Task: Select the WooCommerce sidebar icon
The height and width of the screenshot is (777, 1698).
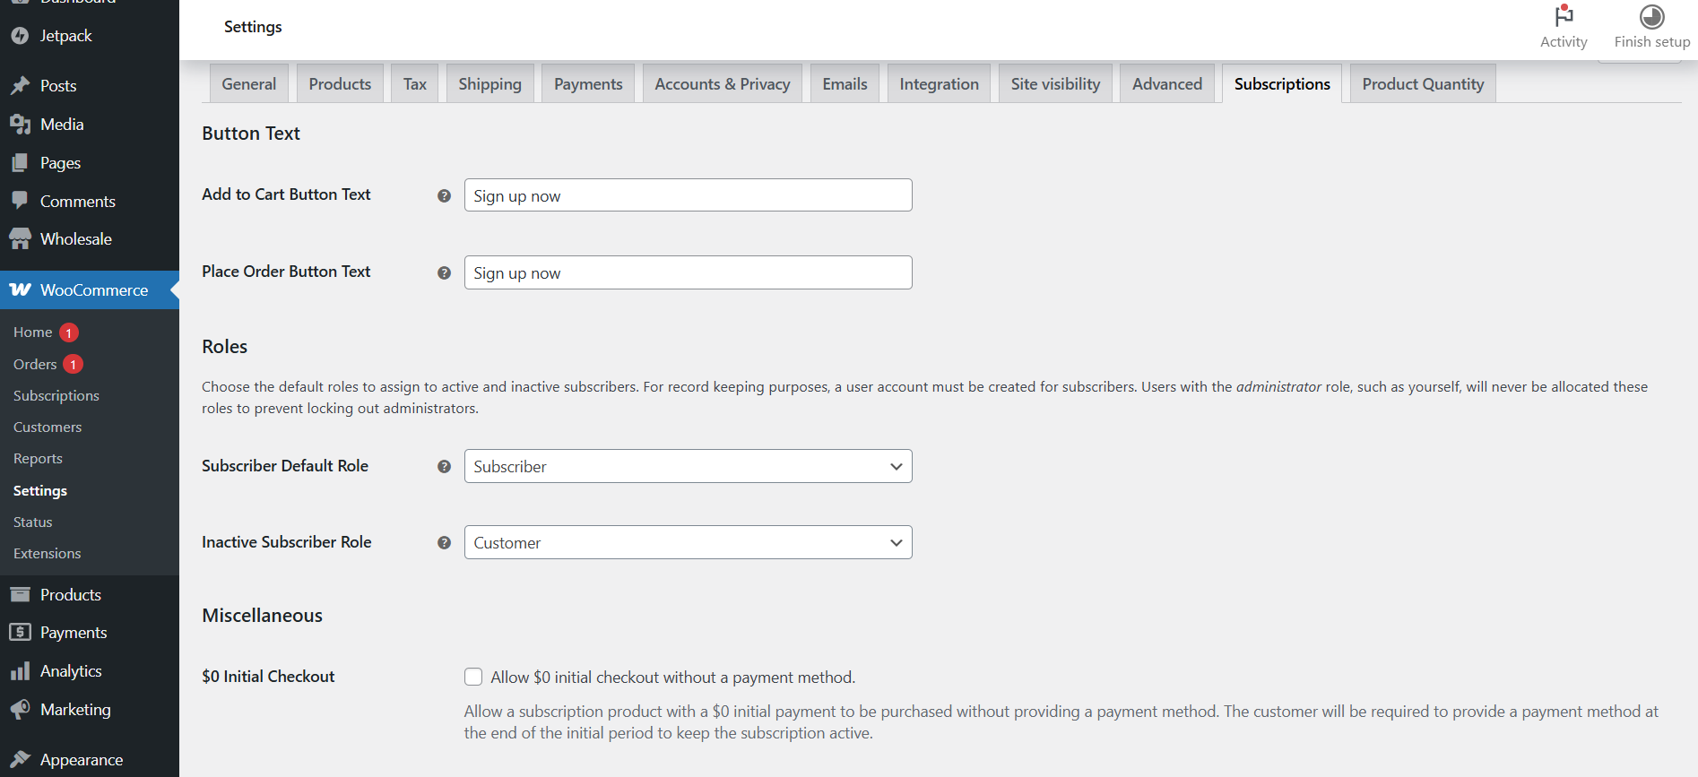Action: tap(20, 289)
